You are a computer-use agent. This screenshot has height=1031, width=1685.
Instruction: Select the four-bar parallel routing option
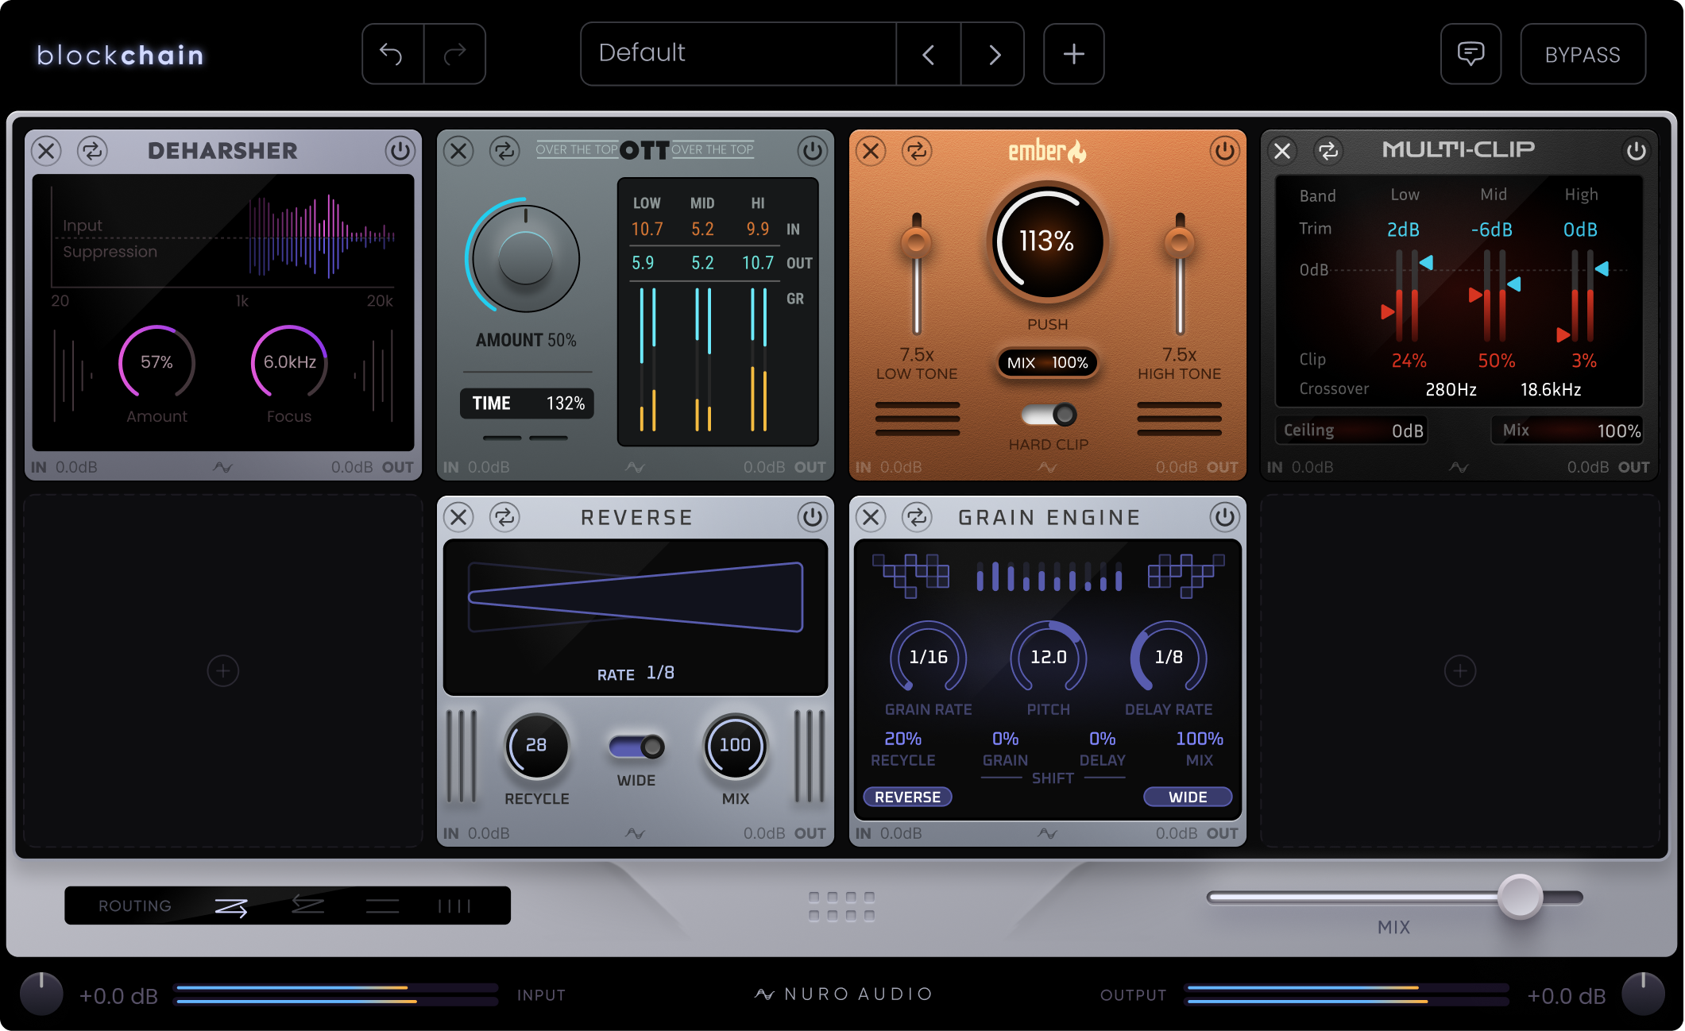454,906
